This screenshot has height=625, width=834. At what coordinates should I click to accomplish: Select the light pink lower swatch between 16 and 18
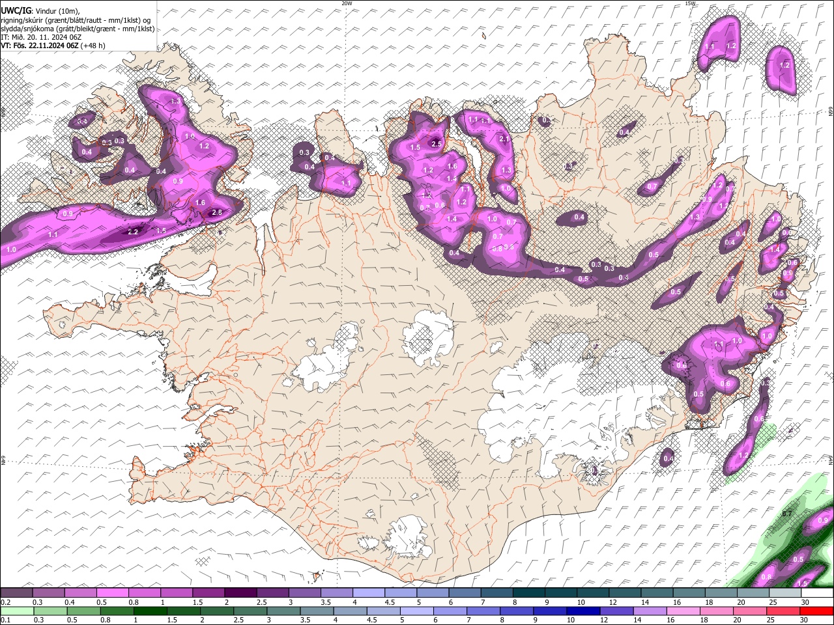coord(684,611)
